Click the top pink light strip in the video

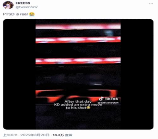[78, 26]
